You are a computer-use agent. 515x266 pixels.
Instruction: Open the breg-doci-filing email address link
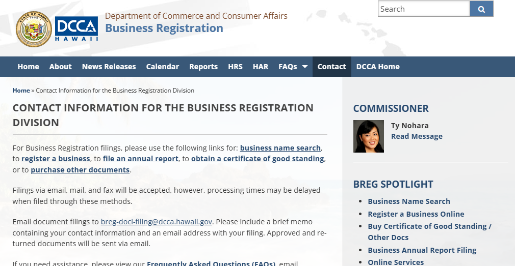pyautogui.click(x=157, y=222)
